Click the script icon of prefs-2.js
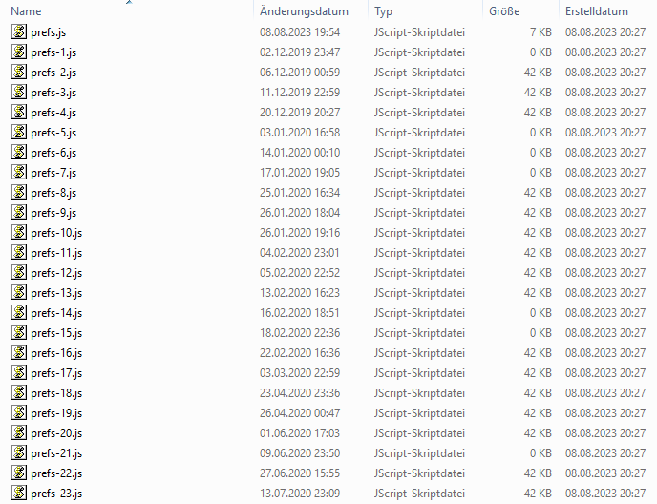 point(19,72)
